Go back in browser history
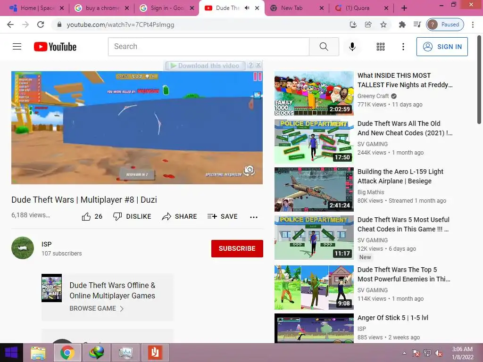483x362 pixels. point(10,25)
